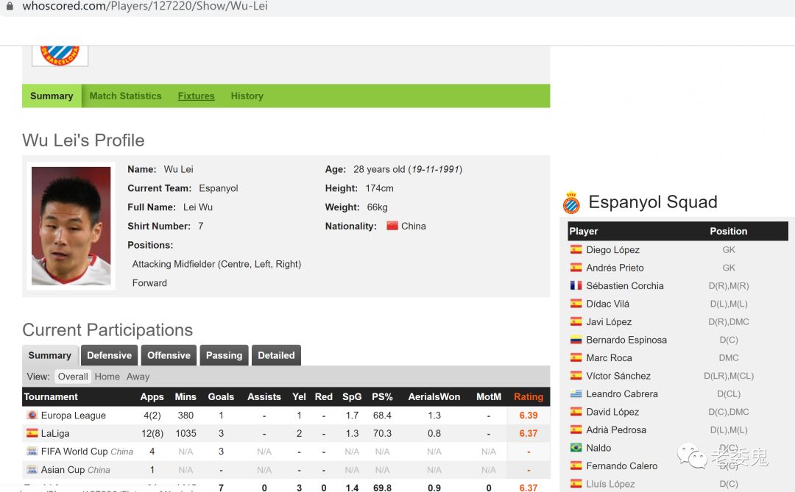
Task: Click the LaLiga 6.37 rating value
Action: (x=529, y=433)
